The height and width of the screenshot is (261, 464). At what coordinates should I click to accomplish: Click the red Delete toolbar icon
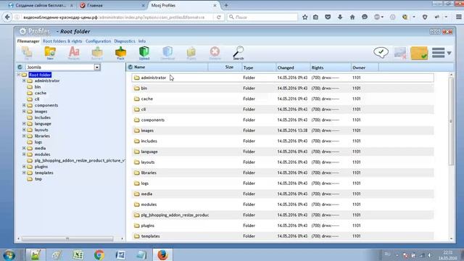coord(215,53)
